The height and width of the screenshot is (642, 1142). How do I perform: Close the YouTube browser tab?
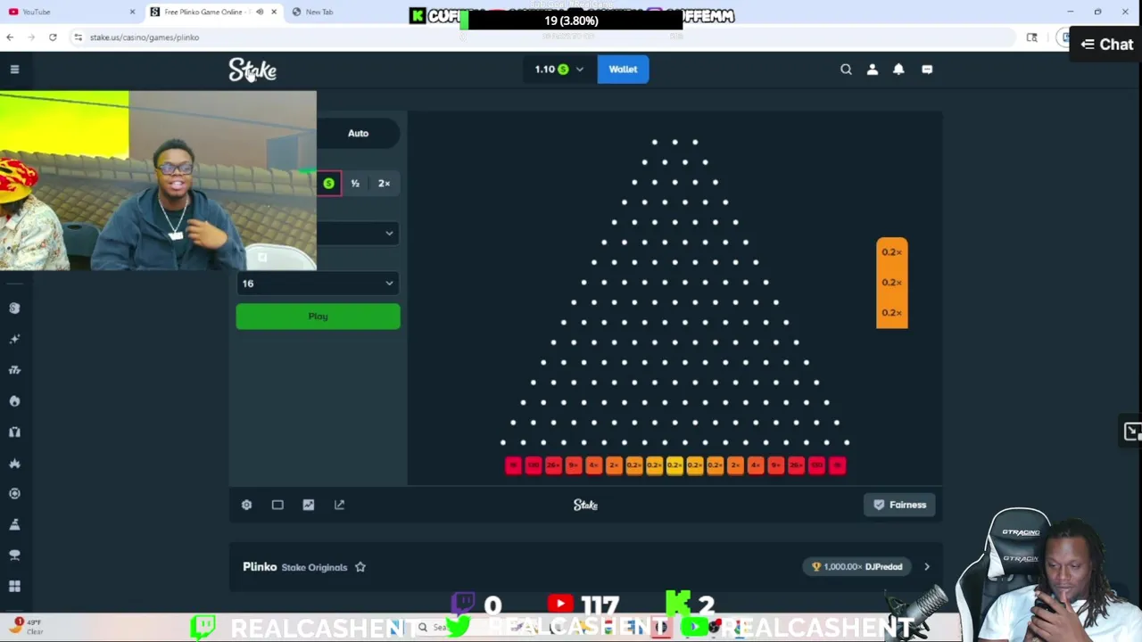132,12
